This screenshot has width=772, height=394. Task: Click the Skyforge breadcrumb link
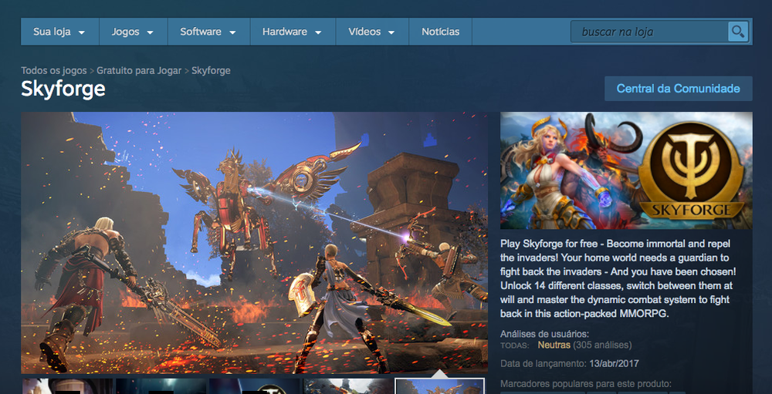[x=211, y=70]
